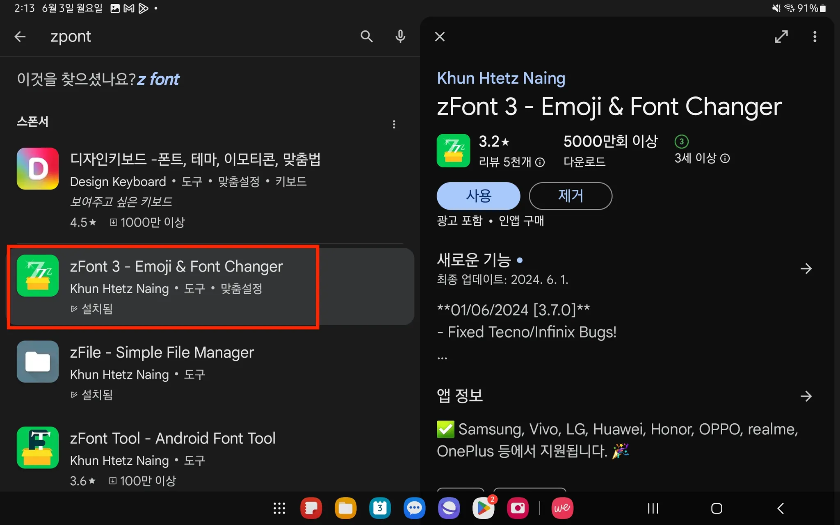
Task: Launch the Play Store taskbar icon
Action: point(483,509)
